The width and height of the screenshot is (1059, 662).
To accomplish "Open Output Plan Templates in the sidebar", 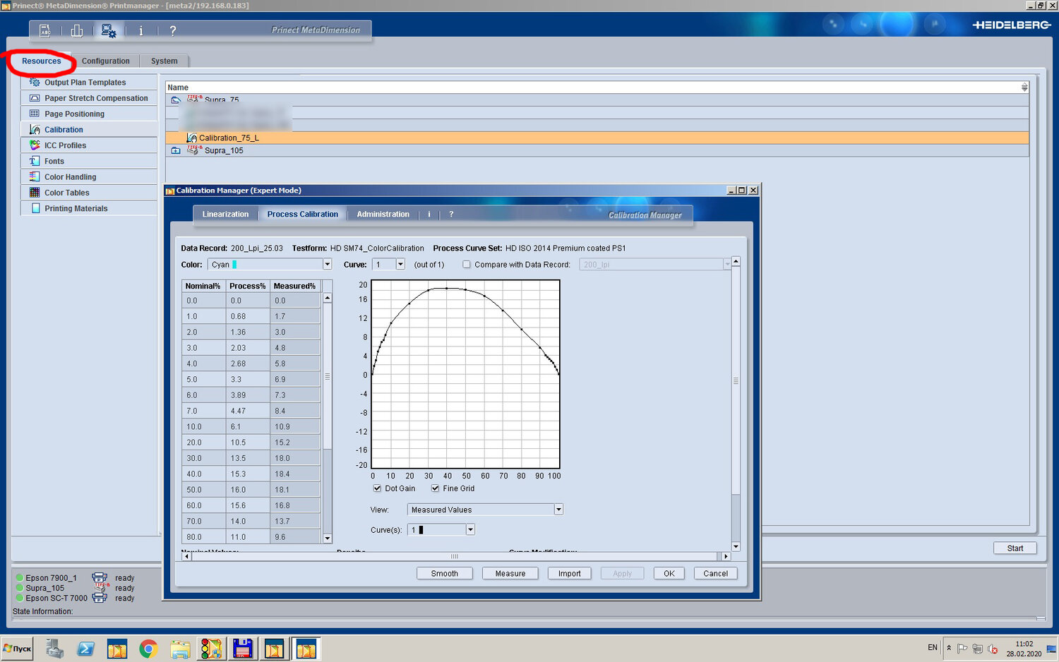I will [89, 83].
